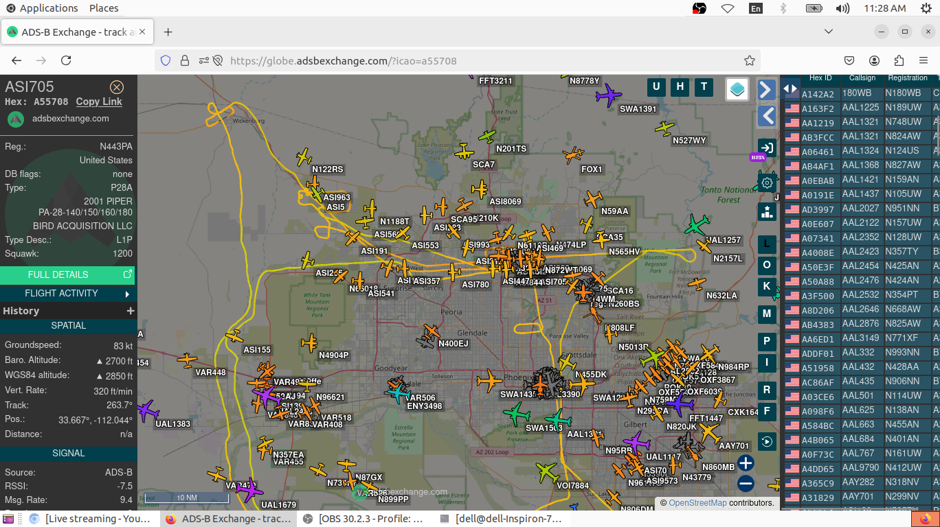Open FULL DETAILS for ASI705
Image resolution: width=940 pixels, height=527 pixels.
(67, 274)
